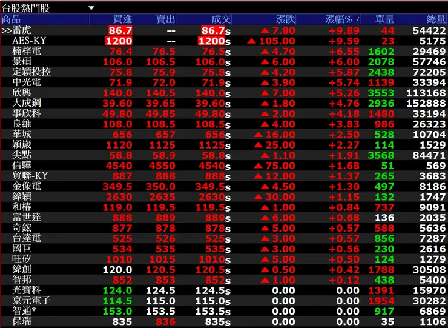Click 尖點 single volume 3568
This screenshot has height=328, width=448.
(381, 155)
